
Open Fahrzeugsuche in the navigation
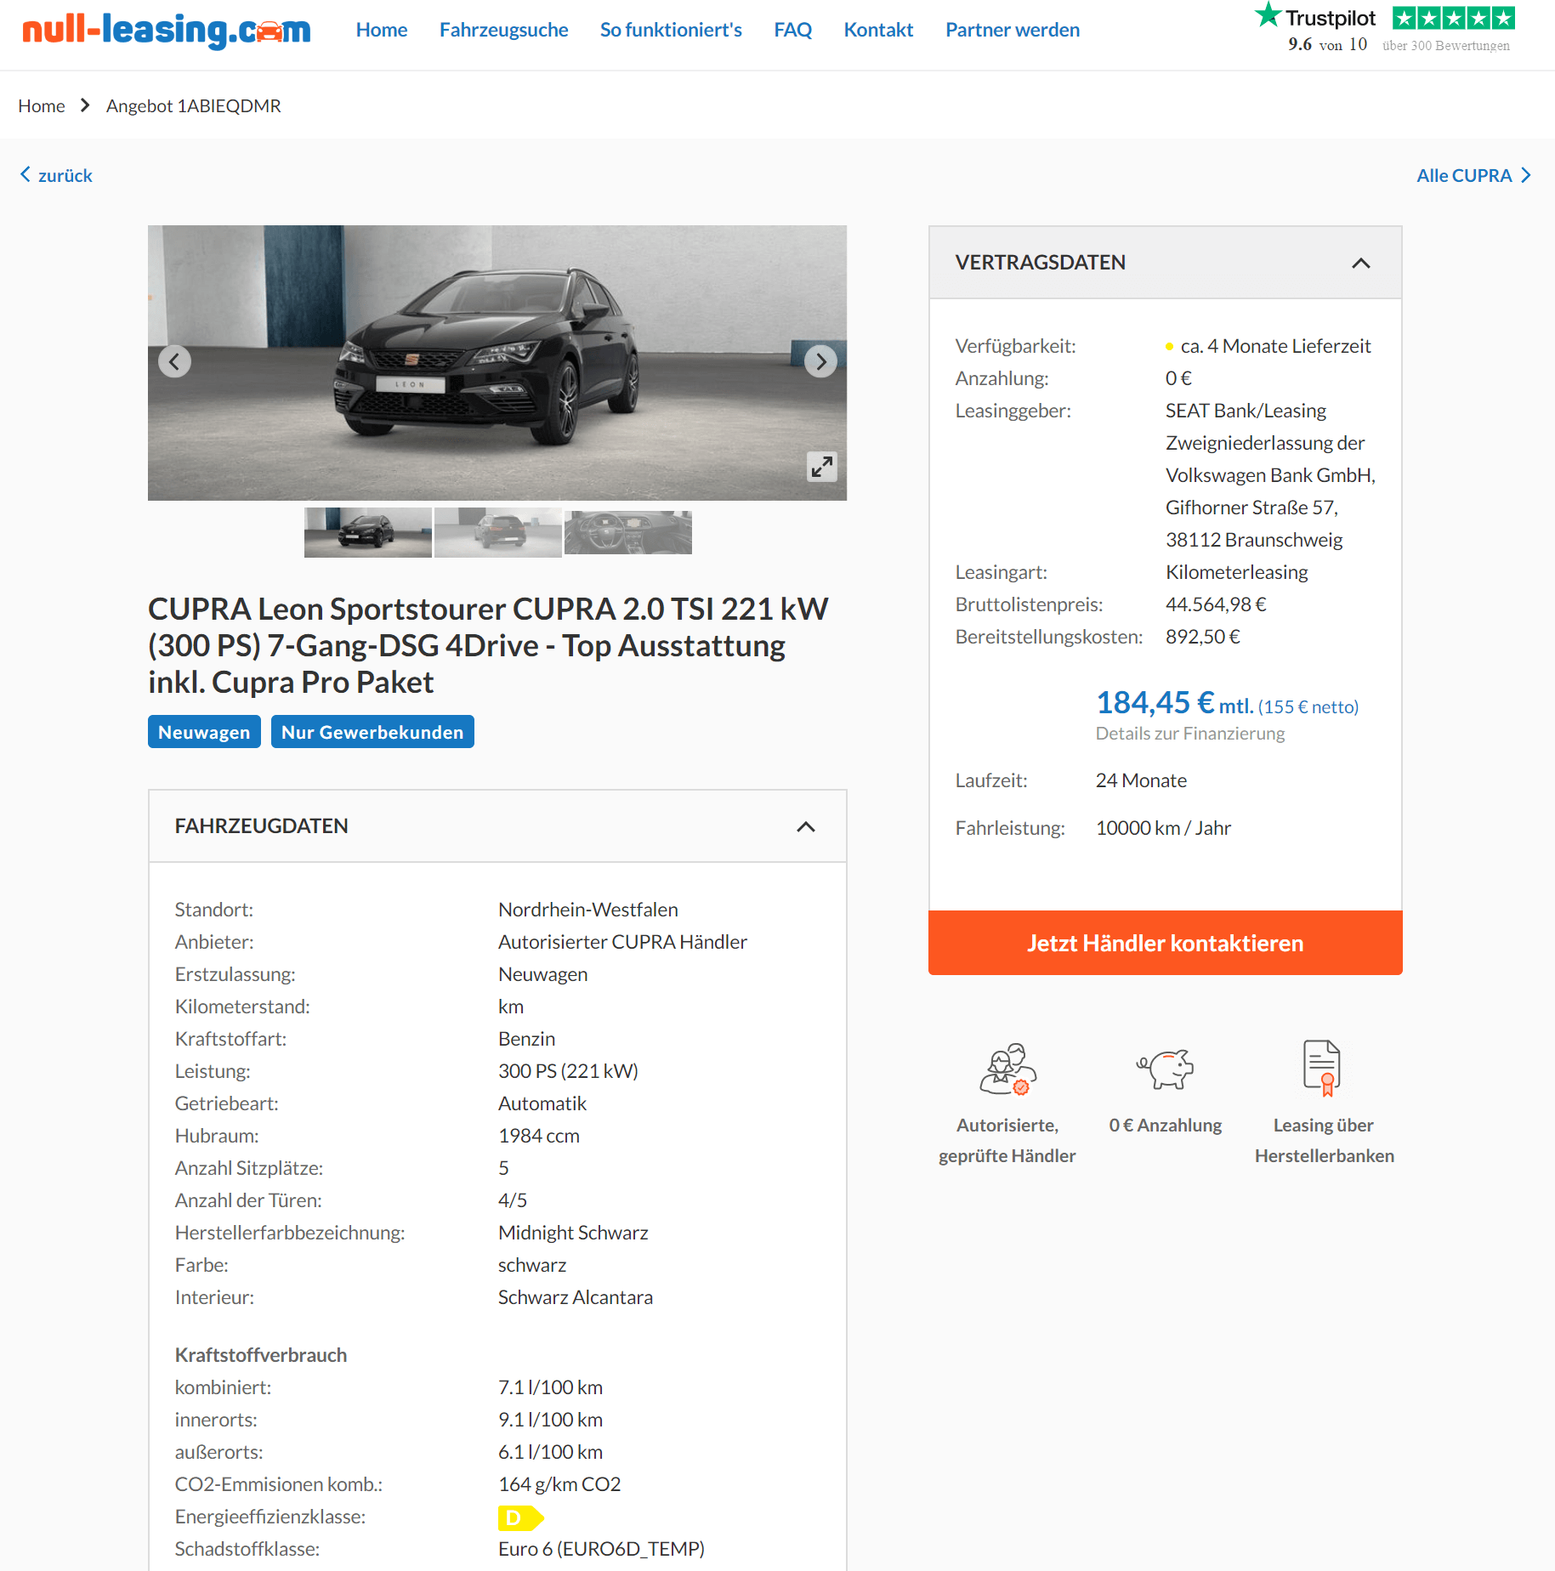pos(503,30)
